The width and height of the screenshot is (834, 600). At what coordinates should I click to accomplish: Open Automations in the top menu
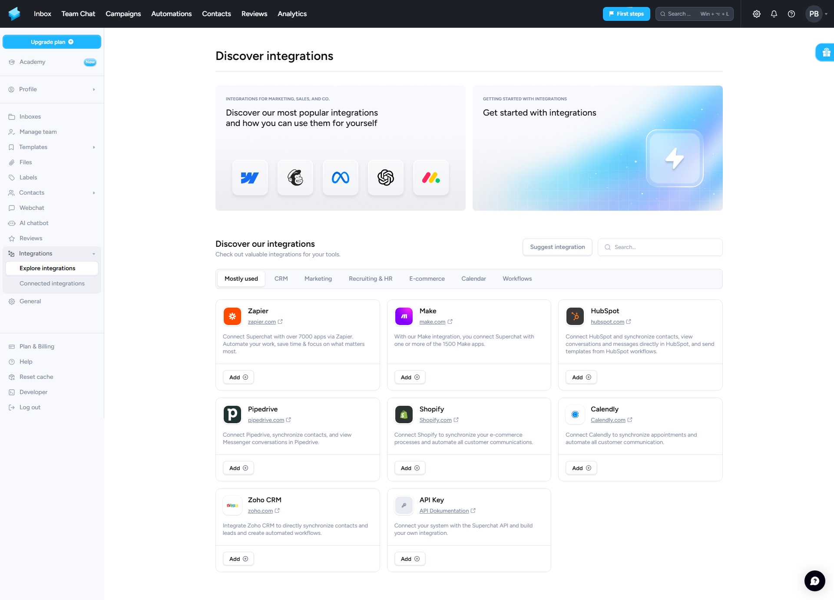click(171, 14)
